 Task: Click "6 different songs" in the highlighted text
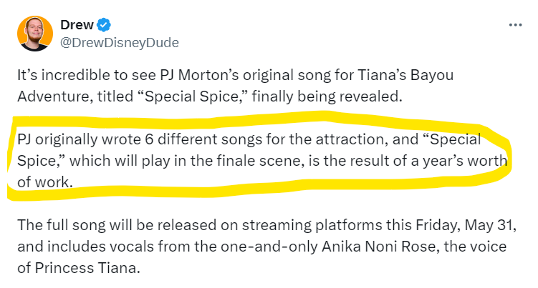tap(195, 138)
